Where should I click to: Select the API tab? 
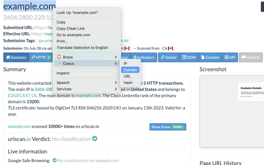tap(230, 57)
